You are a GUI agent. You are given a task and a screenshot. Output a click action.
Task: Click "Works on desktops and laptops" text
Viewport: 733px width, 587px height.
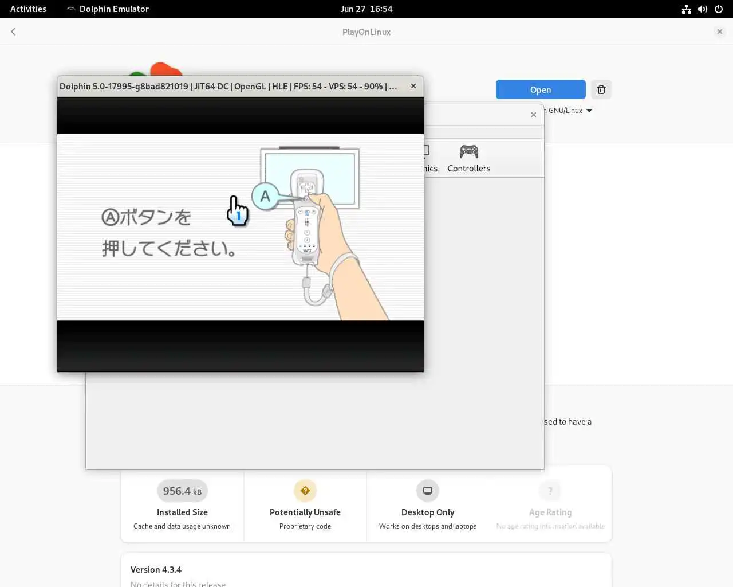pos(428,526)
